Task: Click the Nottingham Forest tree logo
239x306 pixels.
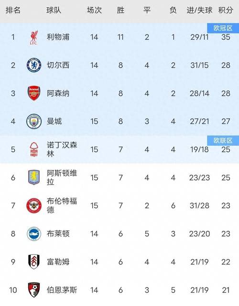Action: click(x=34, y=149)
